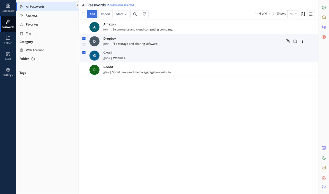Toggle dark mode moon icon
The image size is (329, 194).
point(324,158)
